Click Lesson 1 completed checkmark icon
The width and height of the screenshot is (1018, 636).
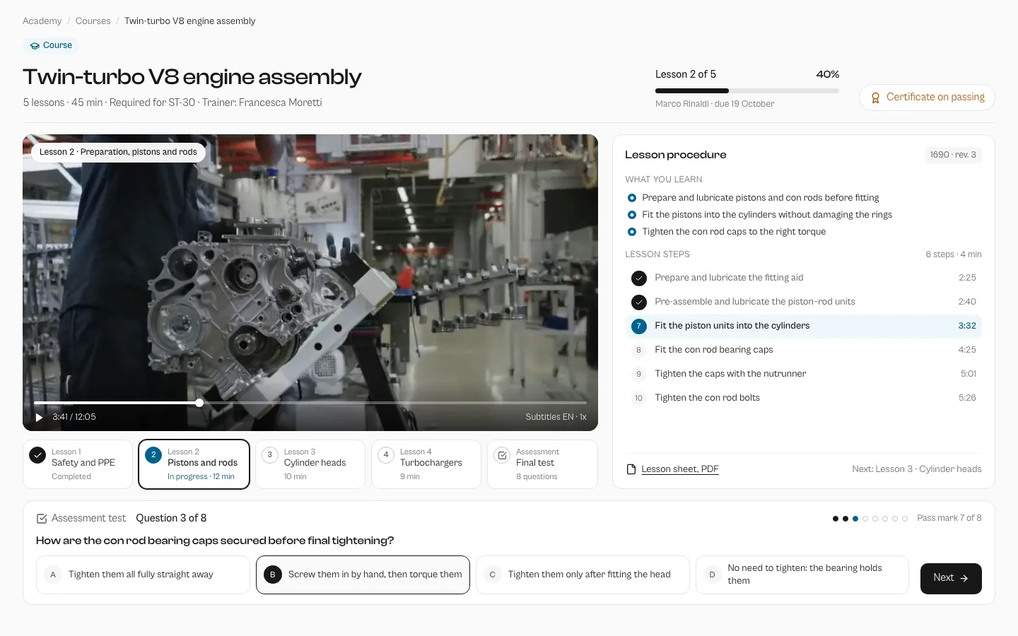[37, 456]
